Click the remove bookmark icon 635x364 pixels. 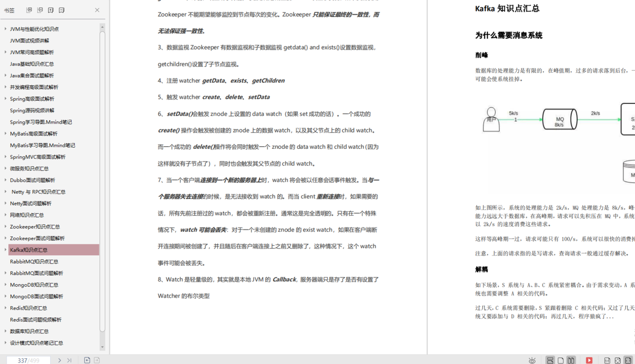[61, 10]
